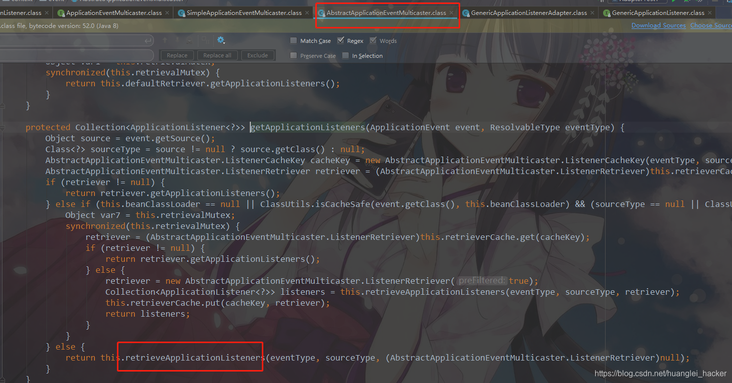This screenshot has width=732, height=383.
Task: Click 'cacheKey = new' assignment text
Action: (x=345, y=161)
